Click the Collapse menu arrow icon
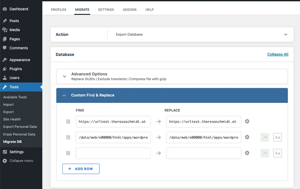Screen dimensions: 300x189 tap(5, 161)
